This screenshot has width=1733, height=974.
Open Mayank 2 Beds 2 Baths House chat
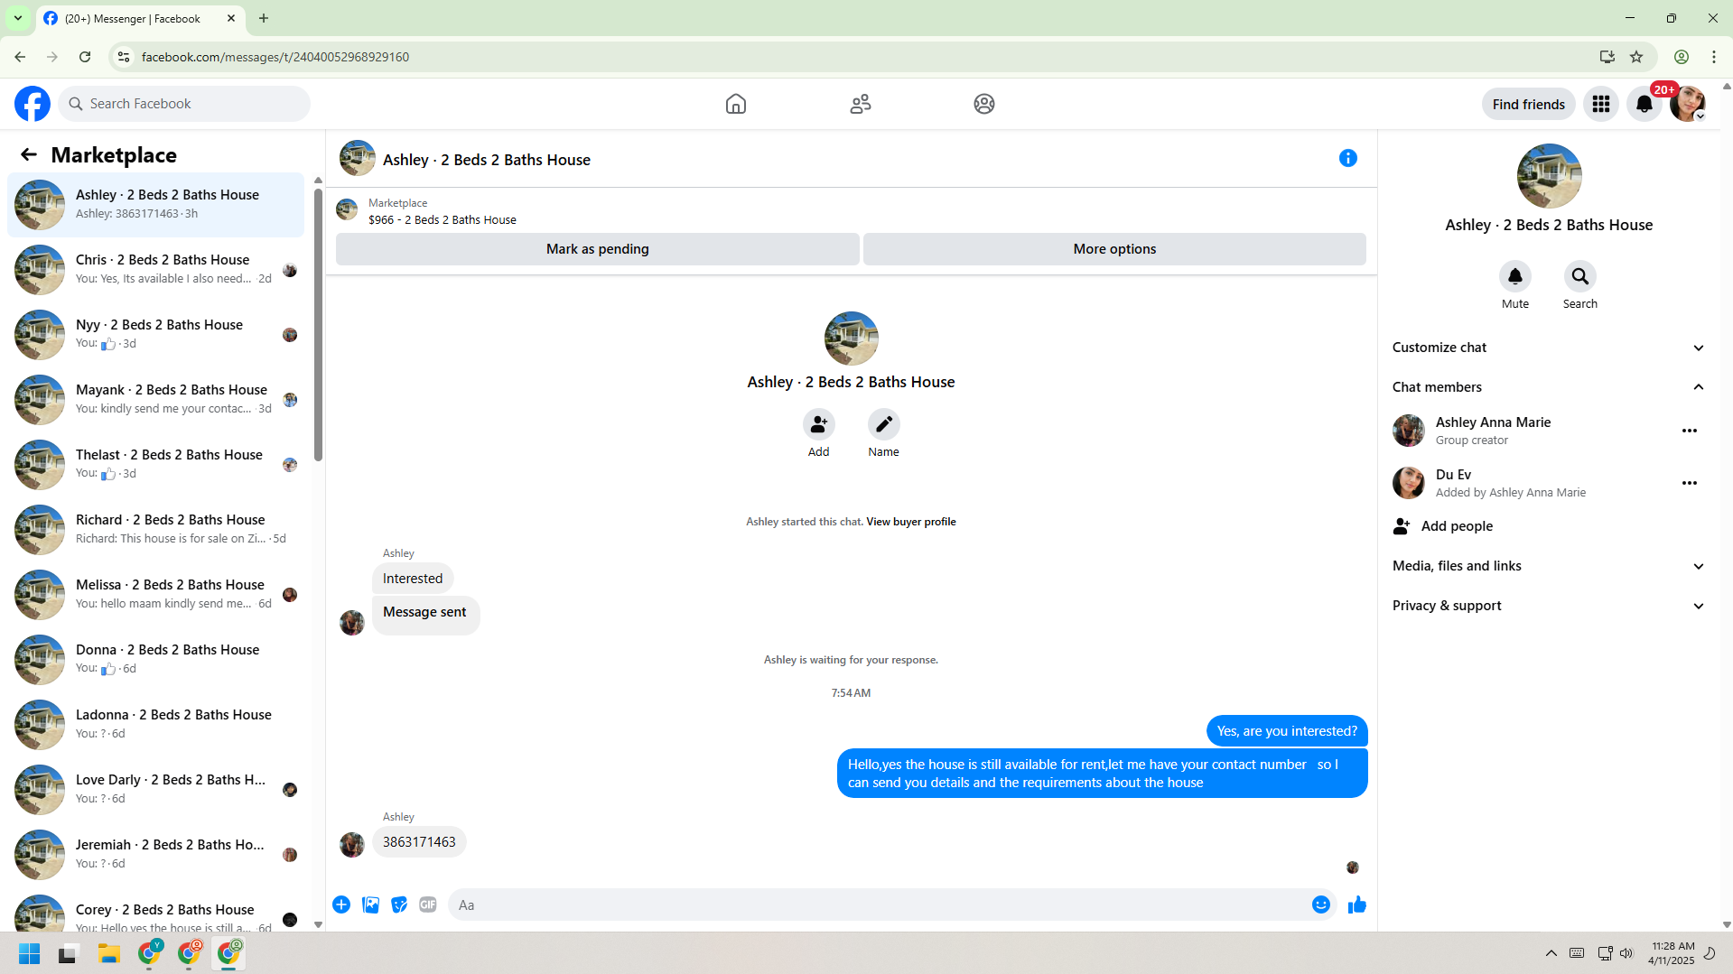156,400
